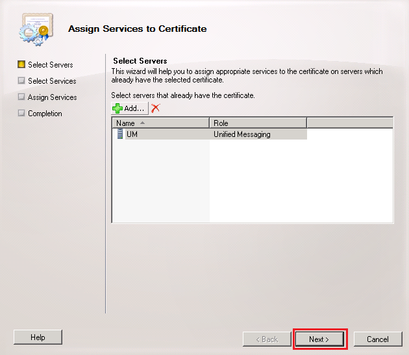Go to the next wizard page

click(319, 339)
